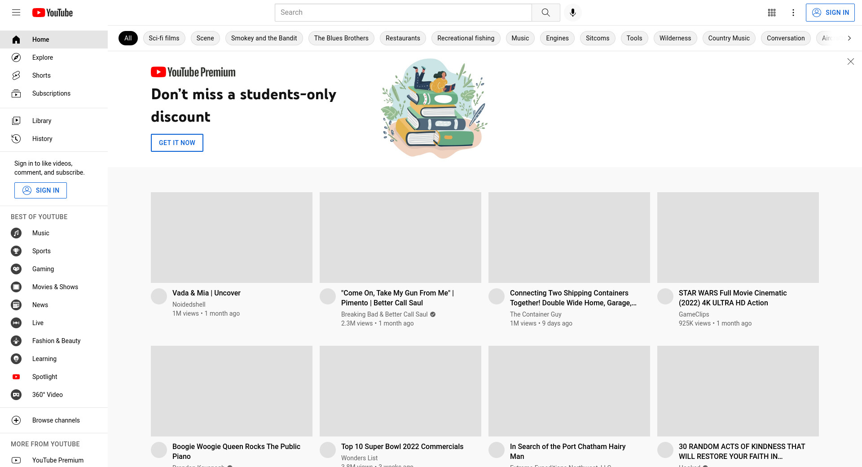Open 30 RANDOM ACTS OF KINDNESS video
862x467 pixels.
click(742, 451)
